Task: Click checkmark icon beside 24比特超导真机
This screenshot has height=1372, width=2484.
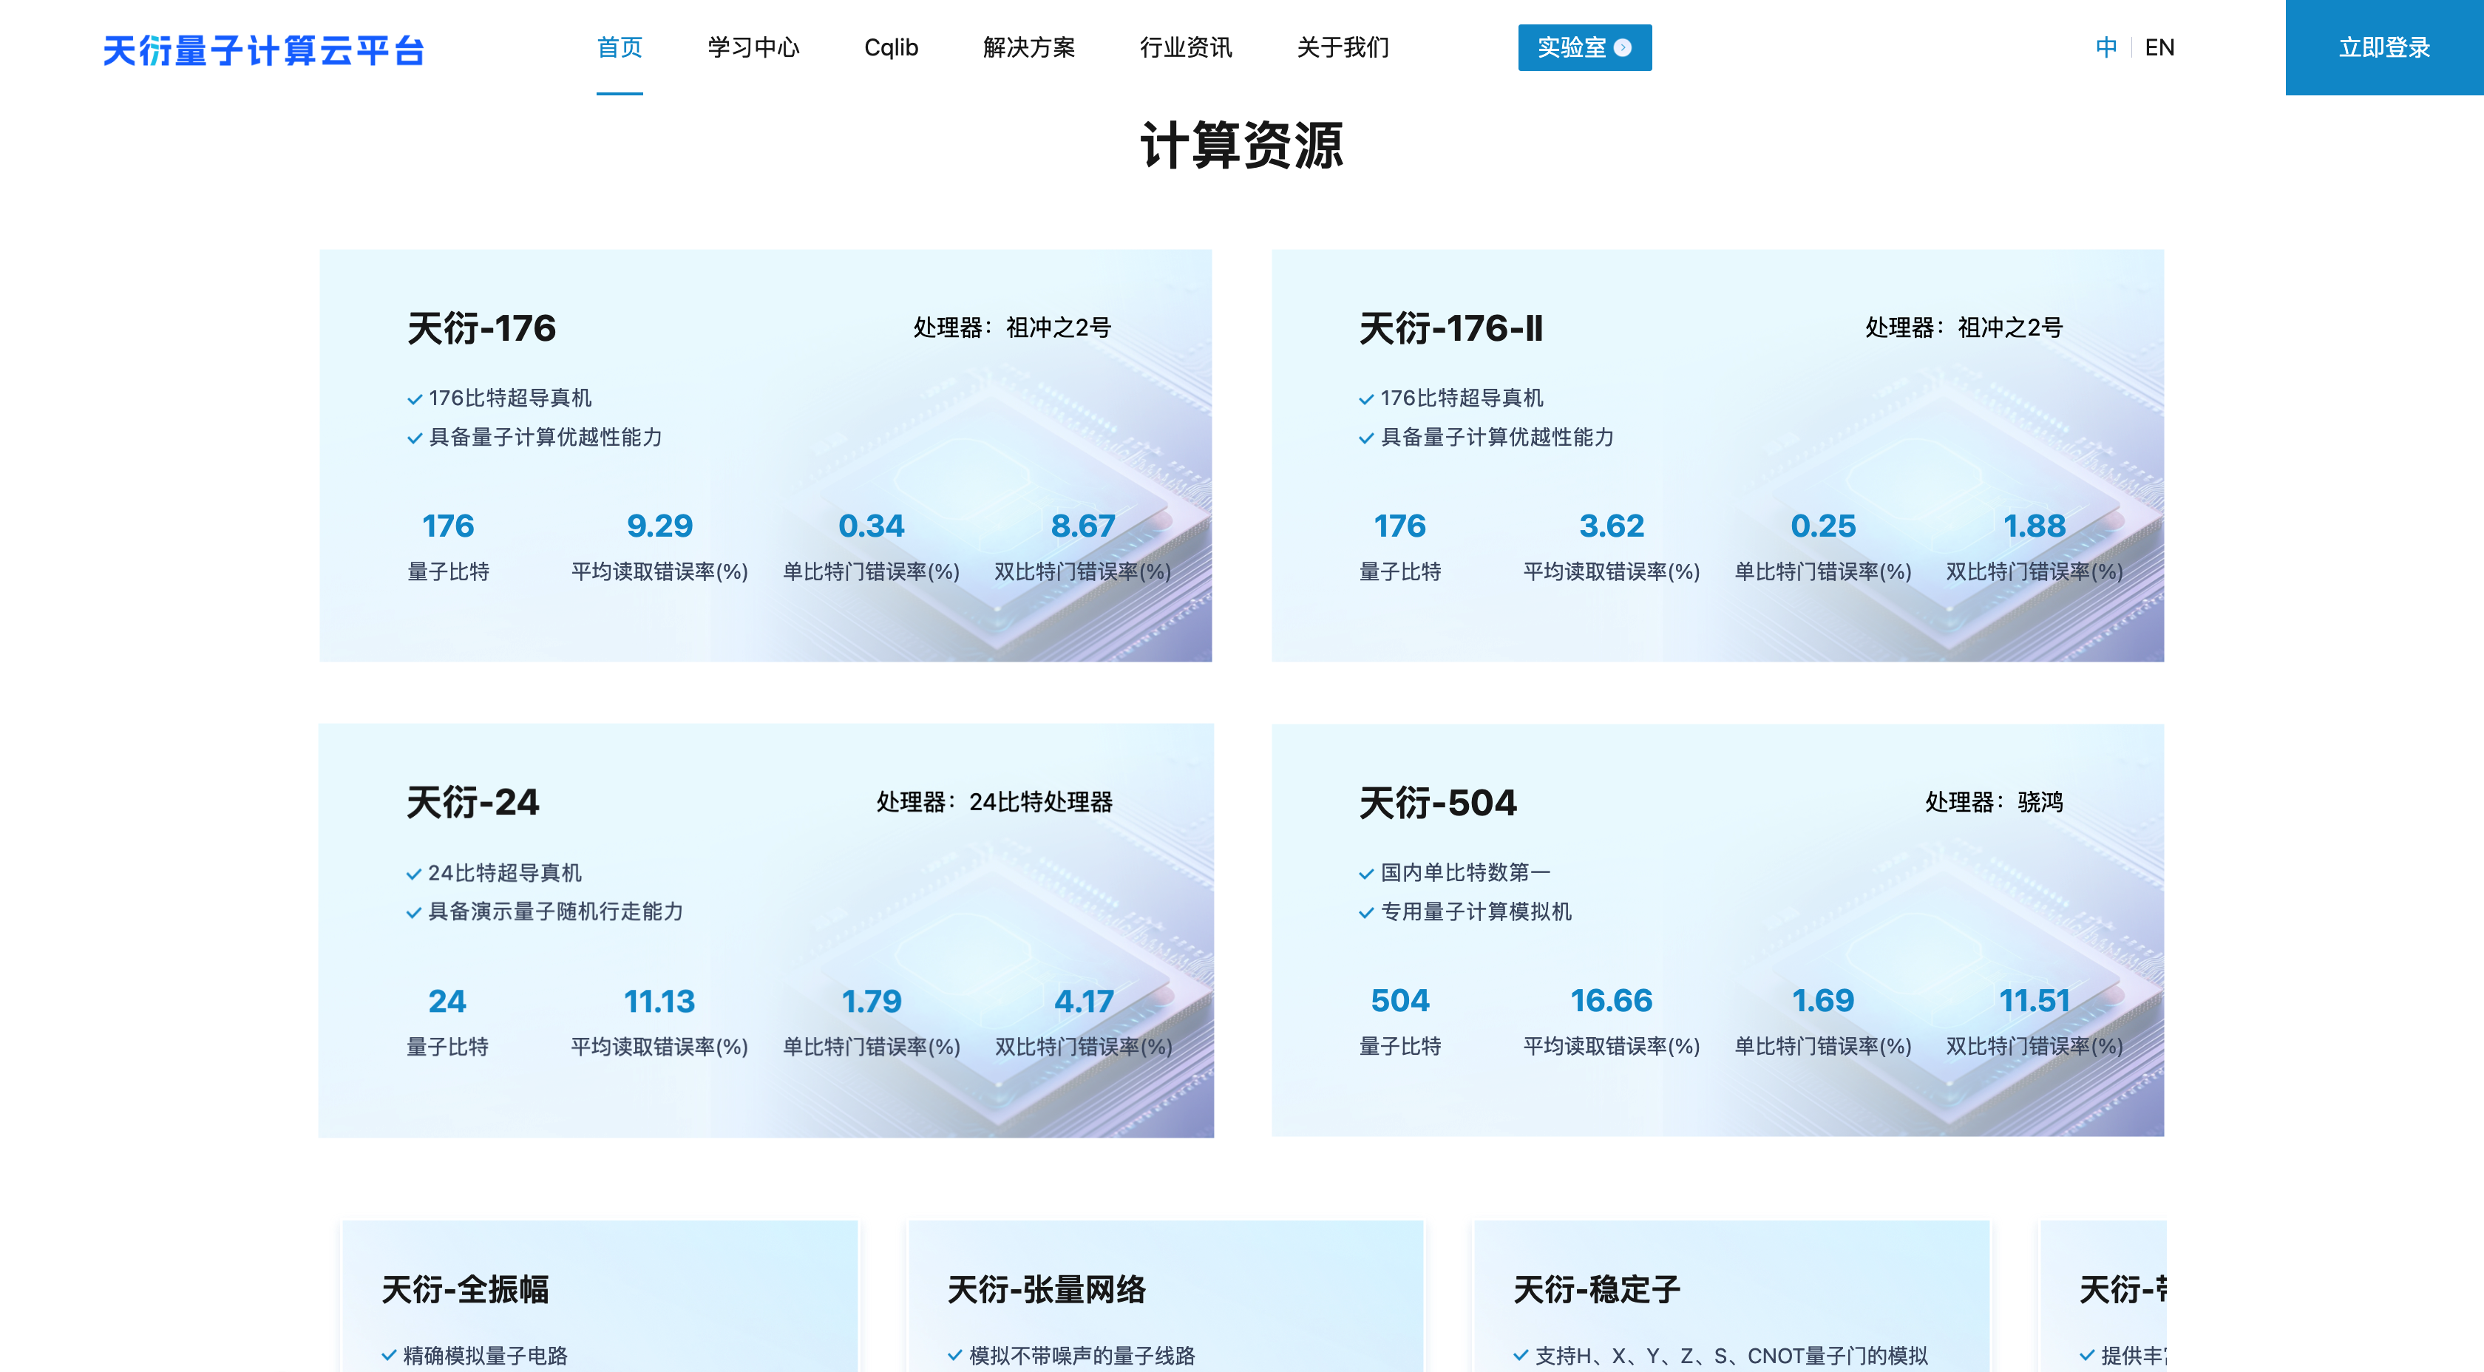Action: [414, 875]
